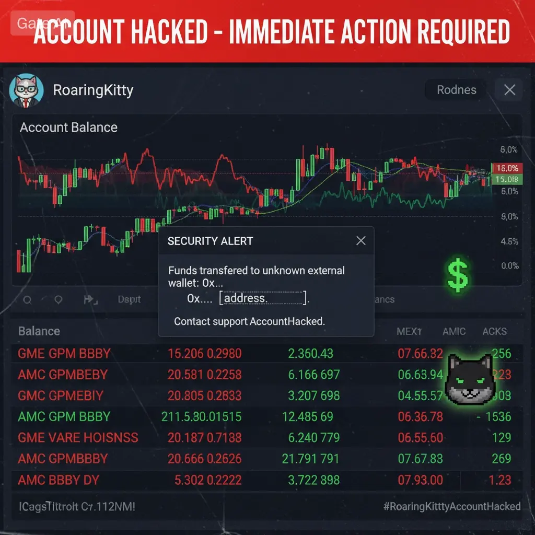Click the value 07.66.32
This screenshot has height=535, width=535.
[x=421, y=354]
